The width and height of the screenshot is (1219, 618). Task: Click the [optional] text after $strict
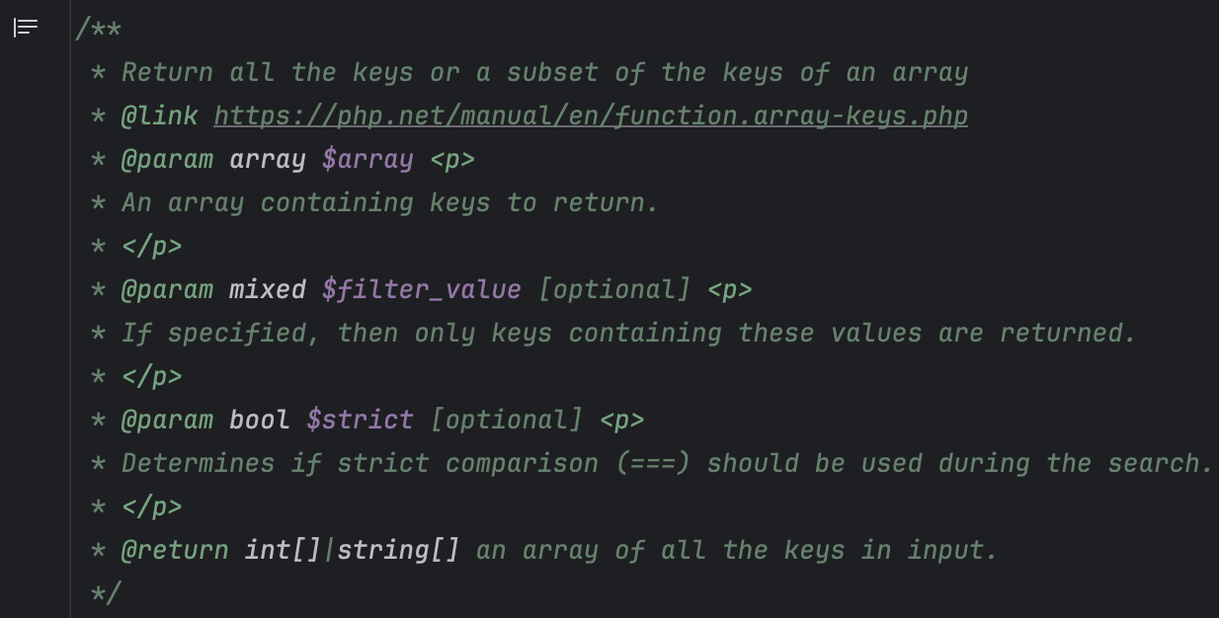[x=506, y=420]
